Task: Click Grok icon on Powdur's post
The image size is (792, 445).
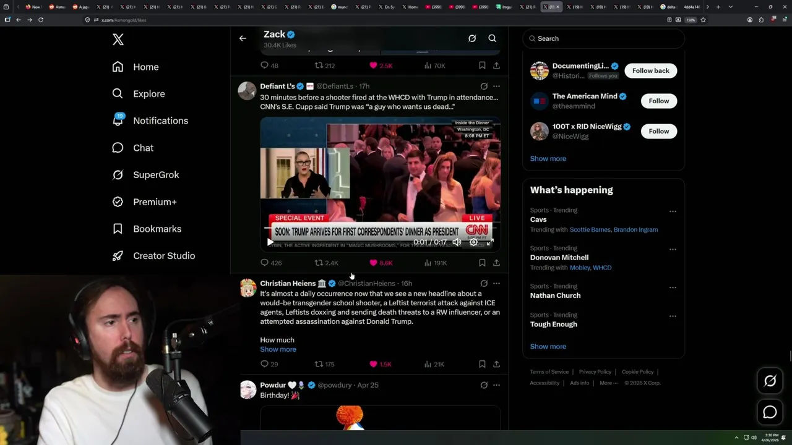Action: coord(484,385)
